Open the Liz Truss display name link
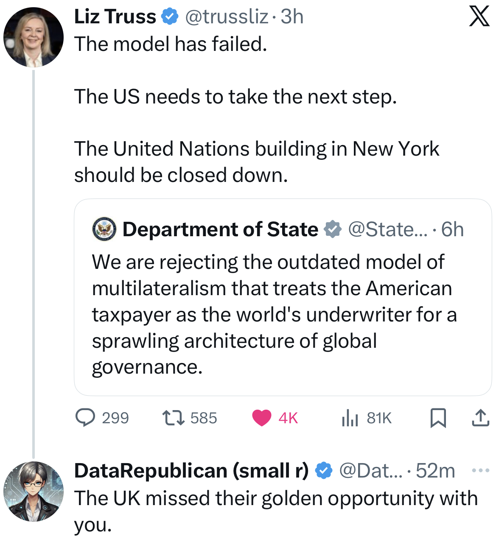This screenshot has width=496, height=542. click(115, 17)
